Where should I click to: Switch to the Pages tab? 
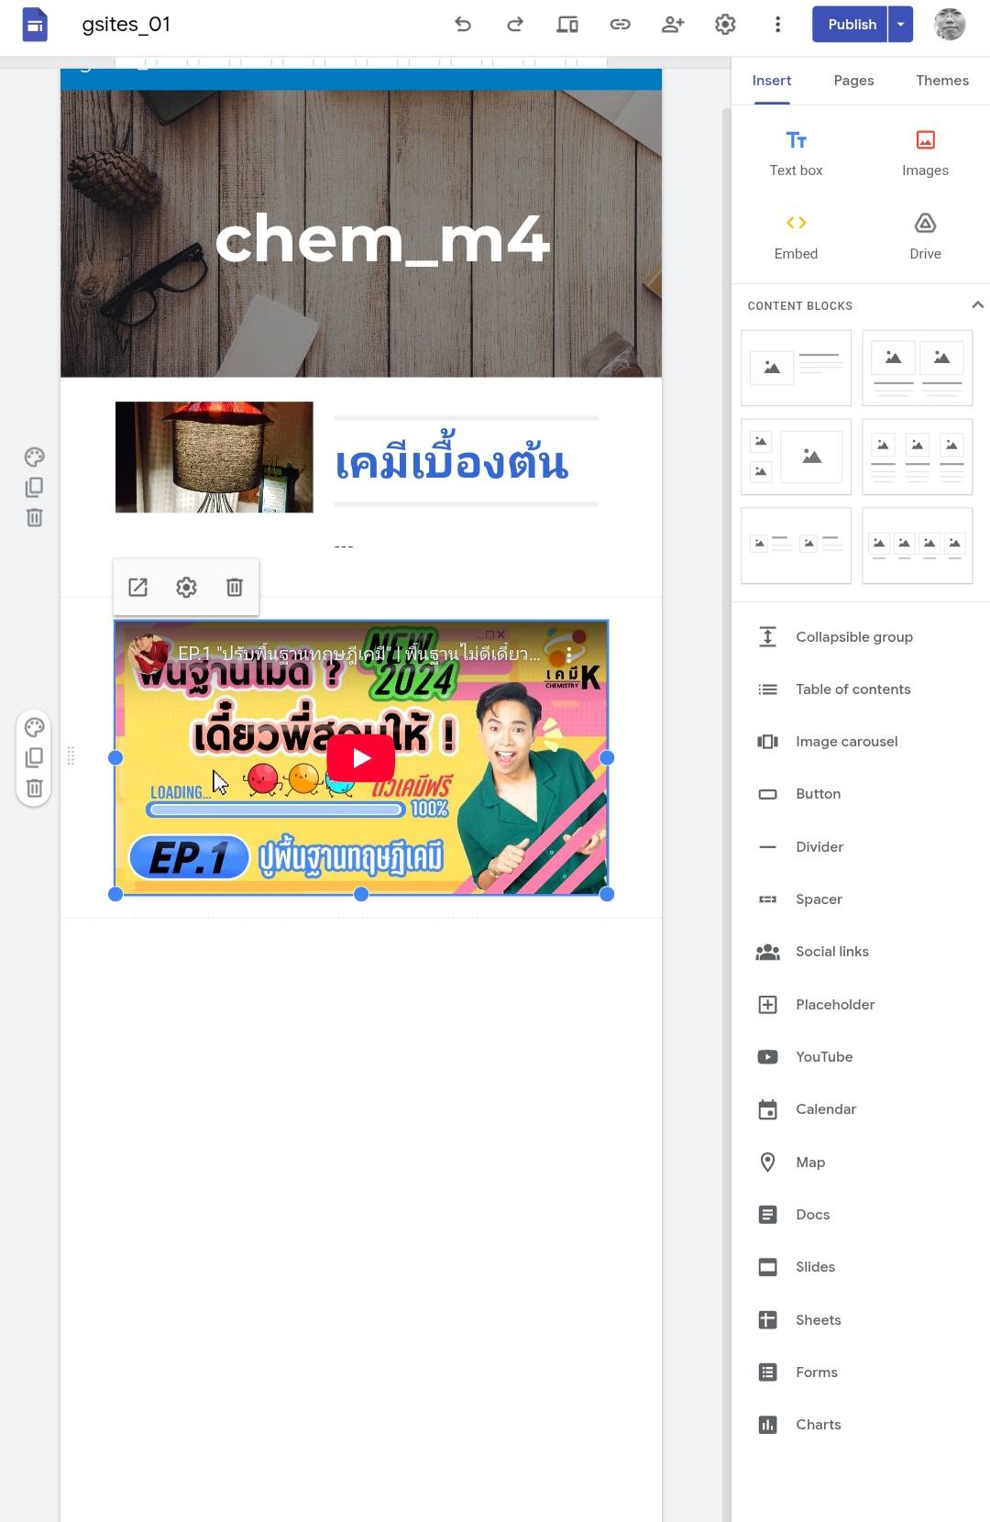[853, 81]
